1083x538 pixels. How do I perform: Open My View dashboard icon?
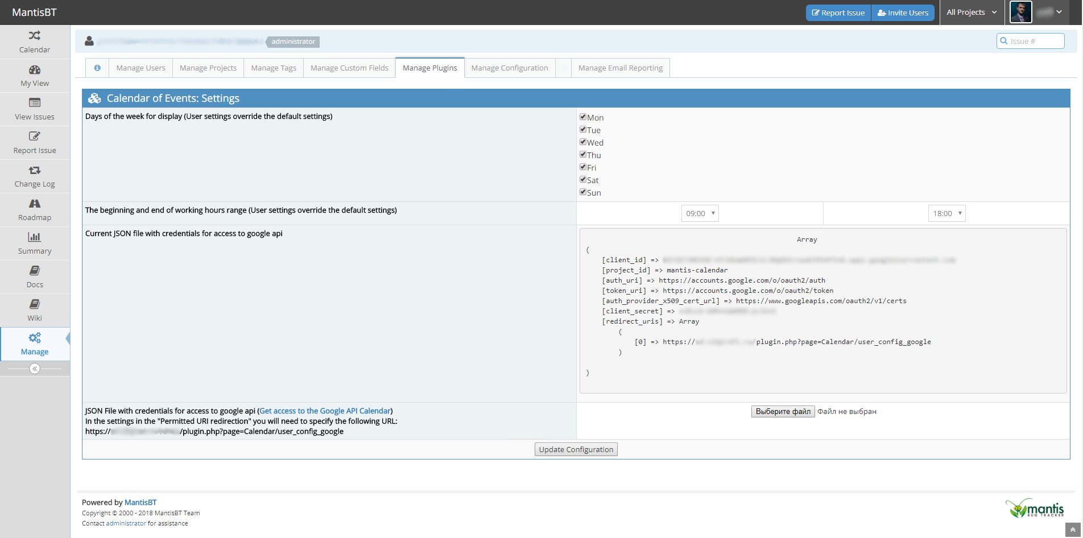pyautogui.click(x=35, y=70)
